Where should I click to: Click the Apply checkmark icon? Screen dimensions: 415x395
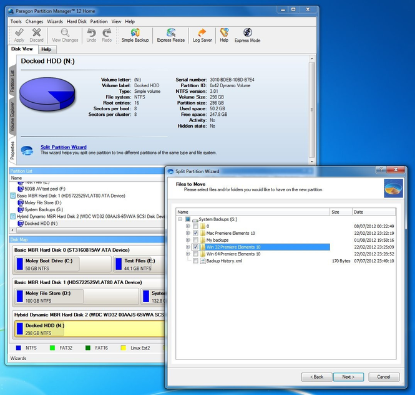(x=19, y=32)
